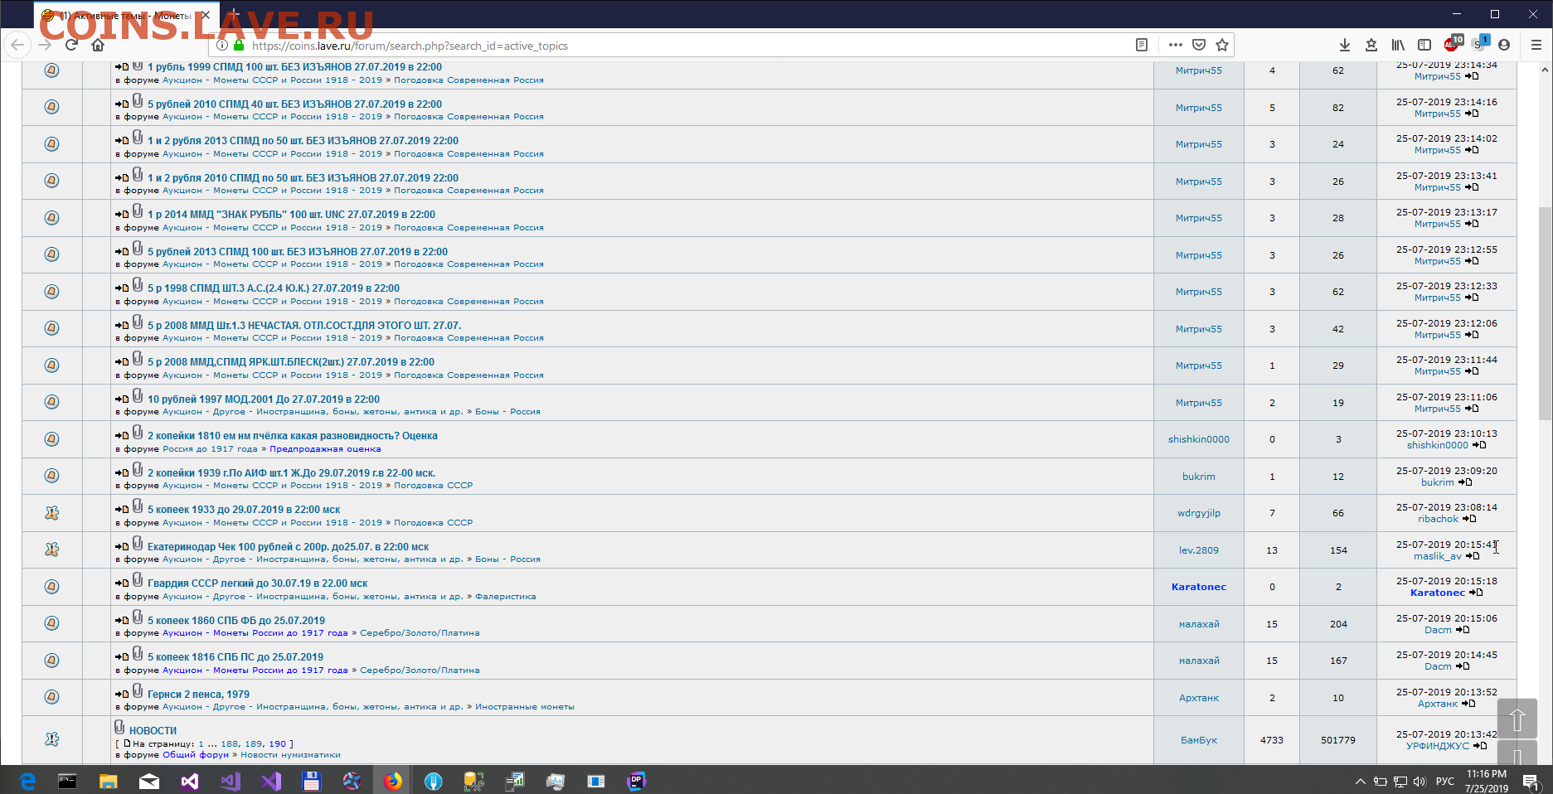Click the address bar URL field
This screenshot has width=1553, height=794.
coord(688,46)
